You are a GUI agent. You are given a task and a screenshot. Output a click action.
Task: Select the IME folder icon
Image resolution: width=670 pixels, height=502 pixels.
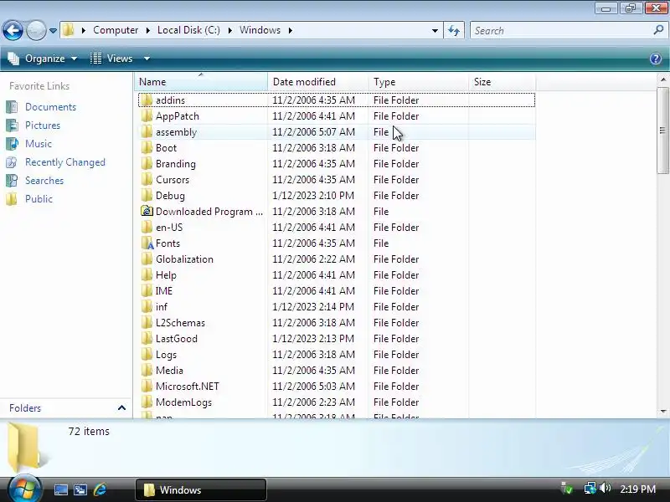point(147,290)
